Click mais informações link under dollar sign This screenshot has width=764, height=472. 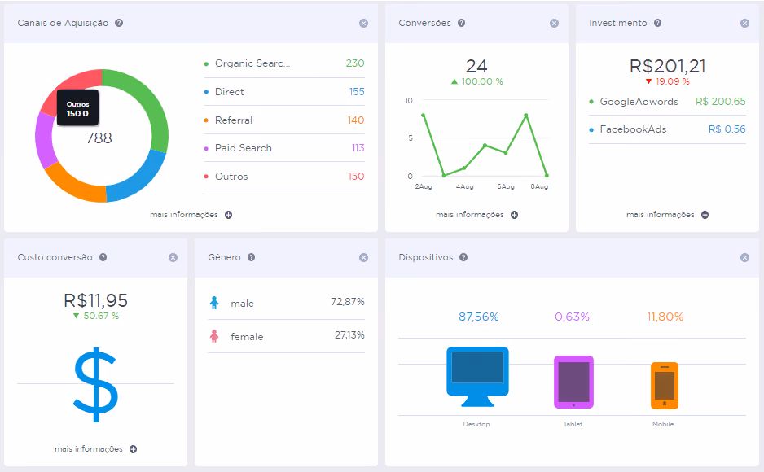[89, 449]
